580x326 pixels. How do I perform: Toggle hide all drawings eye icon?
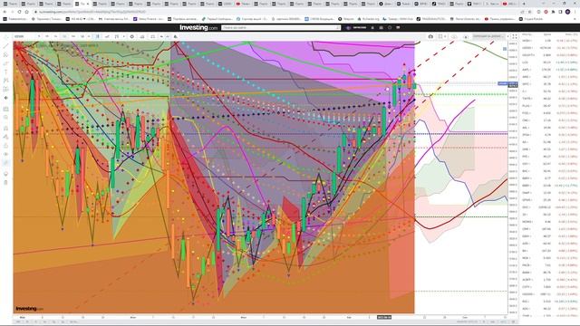[x=5, y=154]
